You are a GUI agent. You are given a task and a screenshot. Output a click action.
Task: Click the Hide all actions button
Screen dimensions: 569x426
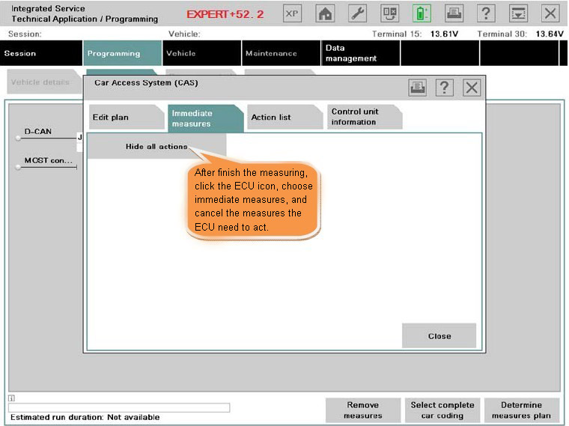(156, 147)
